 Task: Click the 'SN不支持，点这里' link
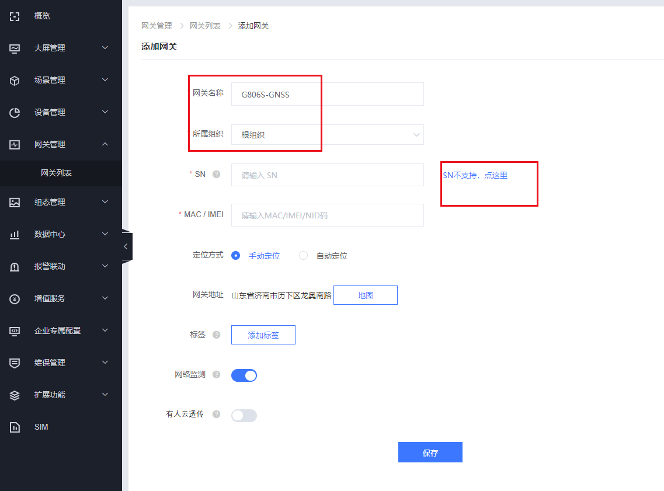[x=475, y=175]
